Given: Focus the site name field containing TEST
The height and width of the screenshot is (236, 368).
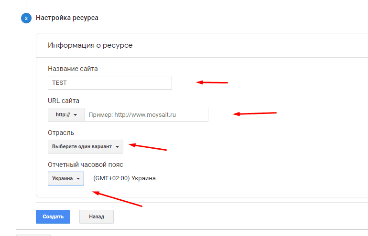Looking at the screenshot, I should click(109, 83).
